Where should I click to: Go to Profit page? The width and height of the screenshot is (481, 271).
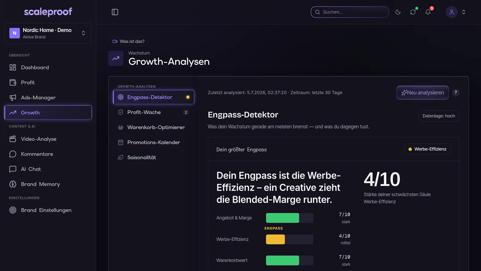(48, 83)
